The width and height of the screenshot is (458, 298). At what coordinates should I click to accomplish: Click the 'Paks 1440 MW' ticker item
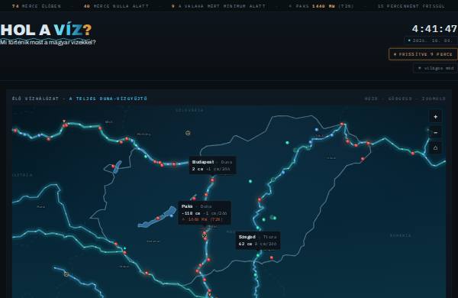(x=321, y=6)
